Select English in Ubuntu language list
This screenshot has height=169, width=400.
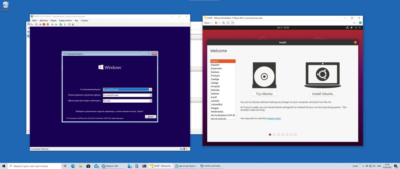coord(223,61)
